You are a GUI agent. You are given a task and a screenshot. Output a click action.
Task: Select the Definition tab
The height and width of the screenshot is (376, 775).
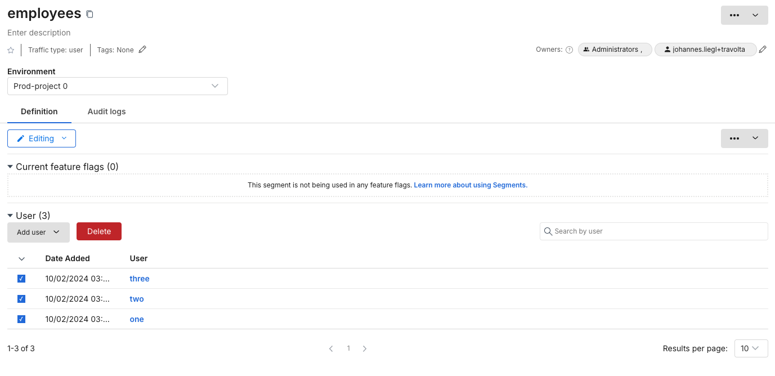(x=39, y=111)
